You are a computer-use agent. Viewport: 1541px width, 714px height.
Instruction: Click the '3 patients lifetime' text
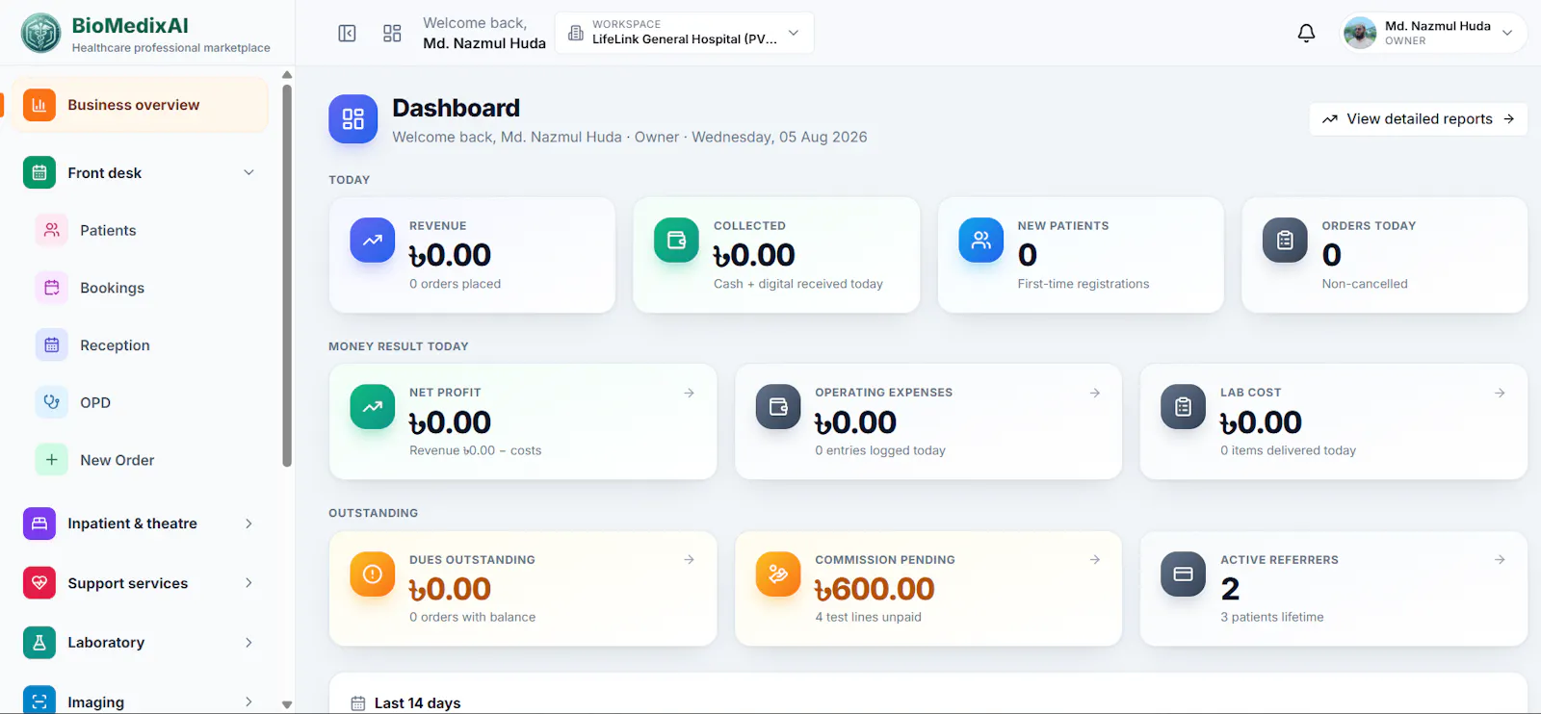[1272, 617]
